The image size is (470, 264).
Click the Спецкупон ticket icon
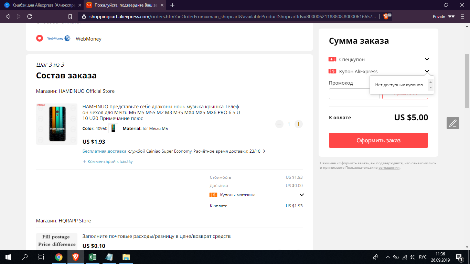pyautogui.click(x=332, y=59)
